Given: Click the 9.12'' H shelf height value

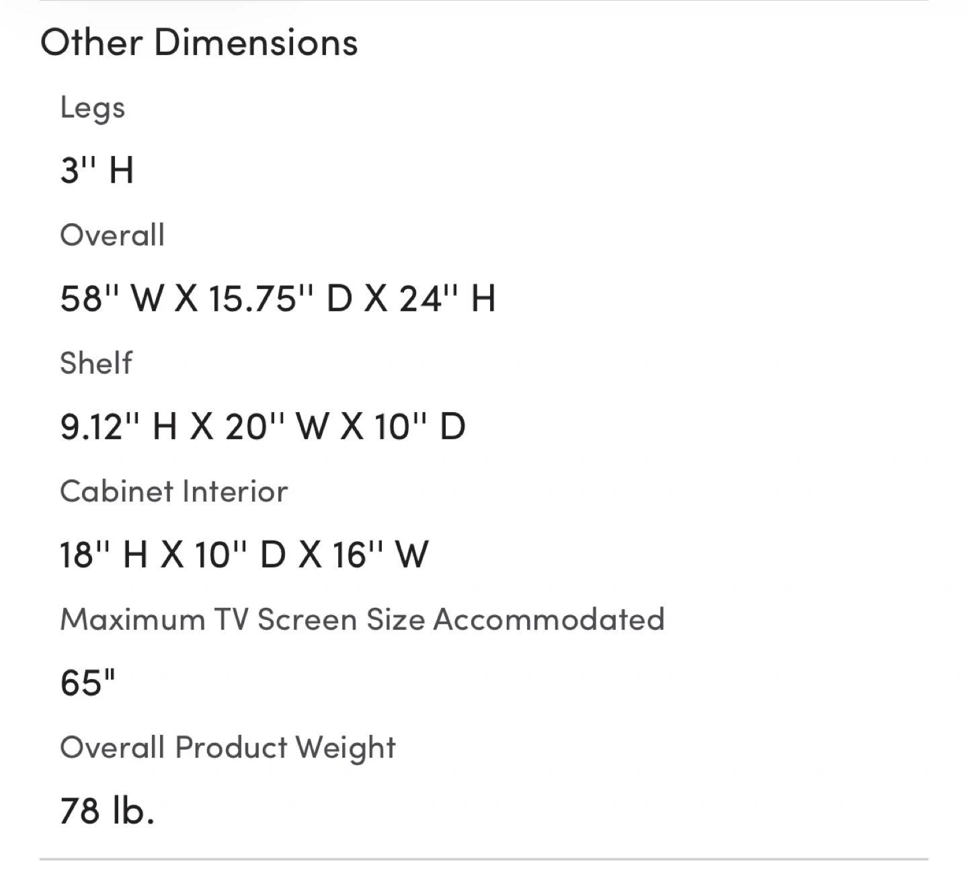Looking at the screenshot, I should [x=118, y=426].
